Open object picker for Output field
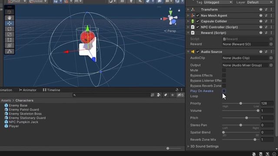This screenshot has width=278, height=156. pyautogui.click(x=271, y=65)
